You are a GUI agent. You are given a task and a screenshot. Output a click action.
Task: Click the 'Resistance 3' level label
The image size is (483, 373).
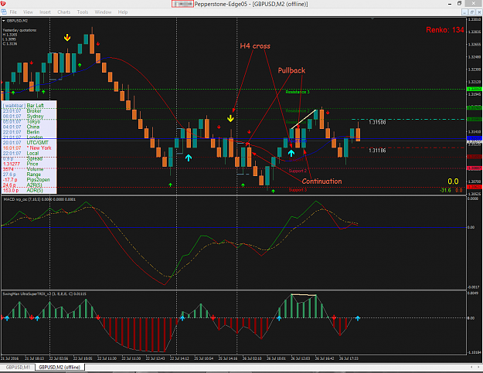click(x=298, y=92)
